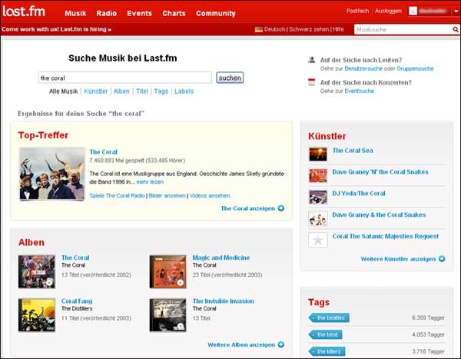The image size is (461, 359).
Task: Click the German flag language icon
Action: click(x=259, y=29)
